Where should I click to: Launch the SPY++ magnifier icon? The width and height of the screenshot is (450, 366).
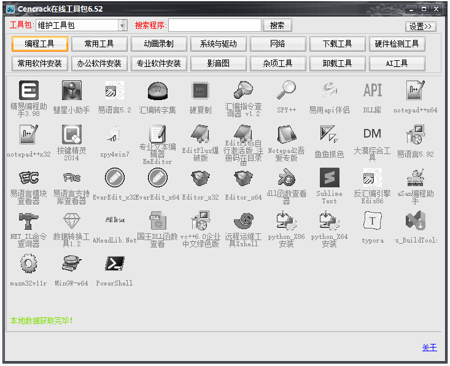coord(286,91)
